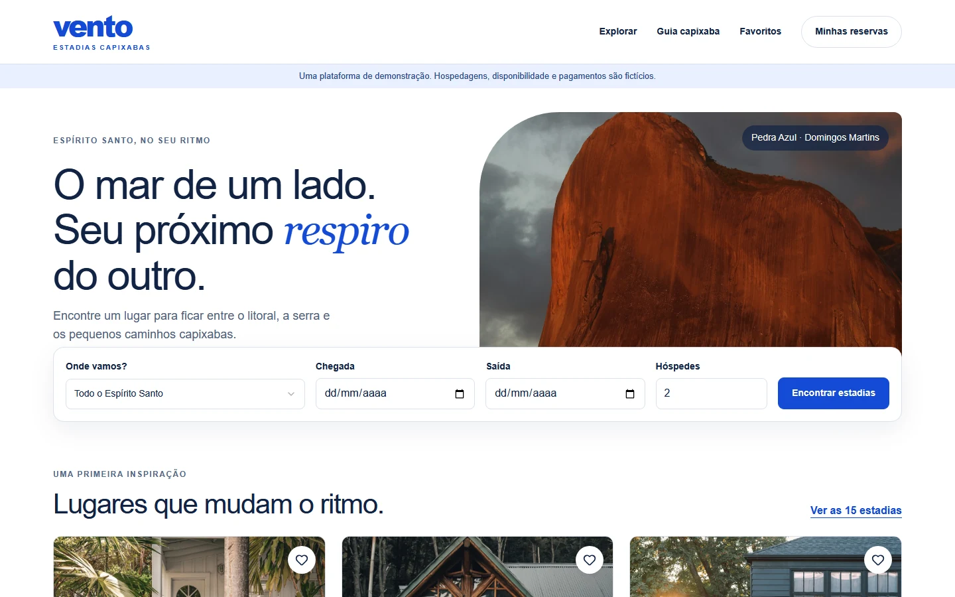Favorite the middle wooden cabin listing
The image size is (955, 597).
590,560
